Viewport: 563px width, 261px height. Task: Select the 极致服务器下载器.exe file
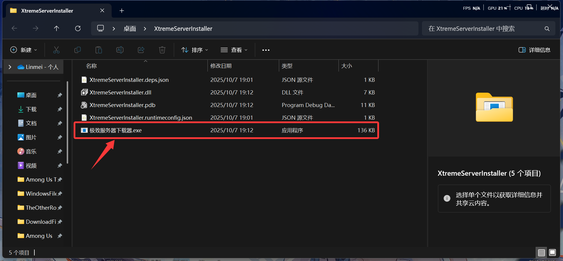pyautogui.click(x=115, y=130)
